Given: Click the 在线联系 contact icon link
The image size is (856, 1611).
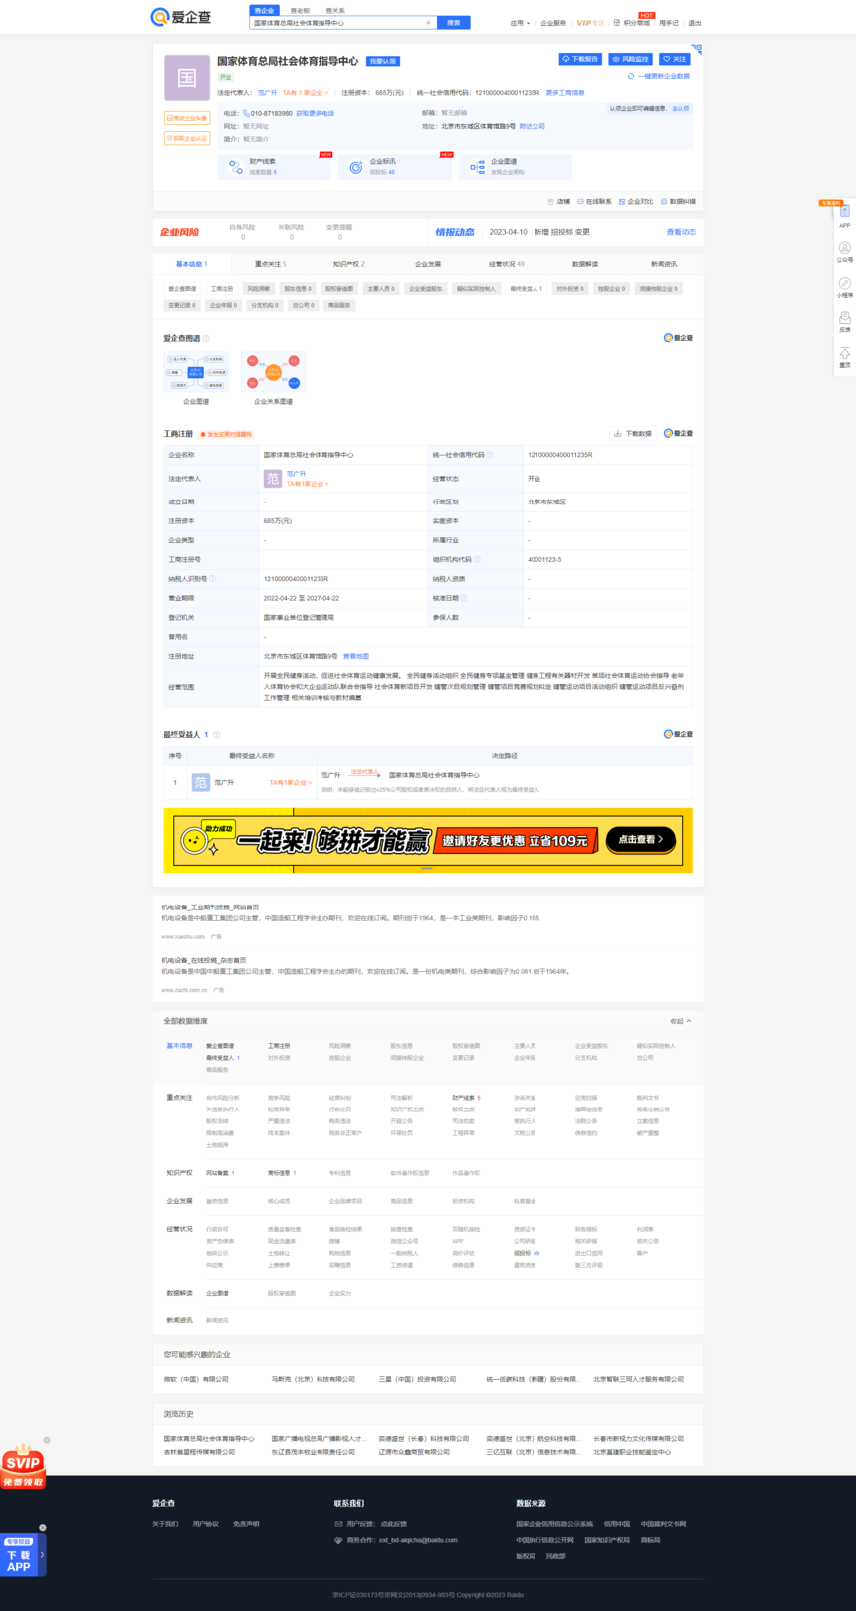Looking at the screenshot, I should coord(594,202).
